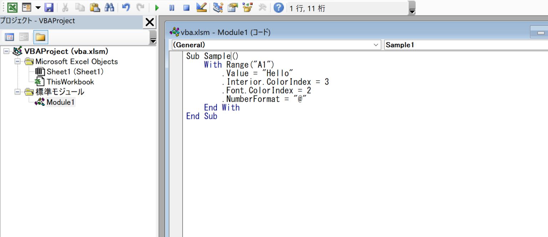
Task: Run the macro with the green play icon
Action: point(157,8)
